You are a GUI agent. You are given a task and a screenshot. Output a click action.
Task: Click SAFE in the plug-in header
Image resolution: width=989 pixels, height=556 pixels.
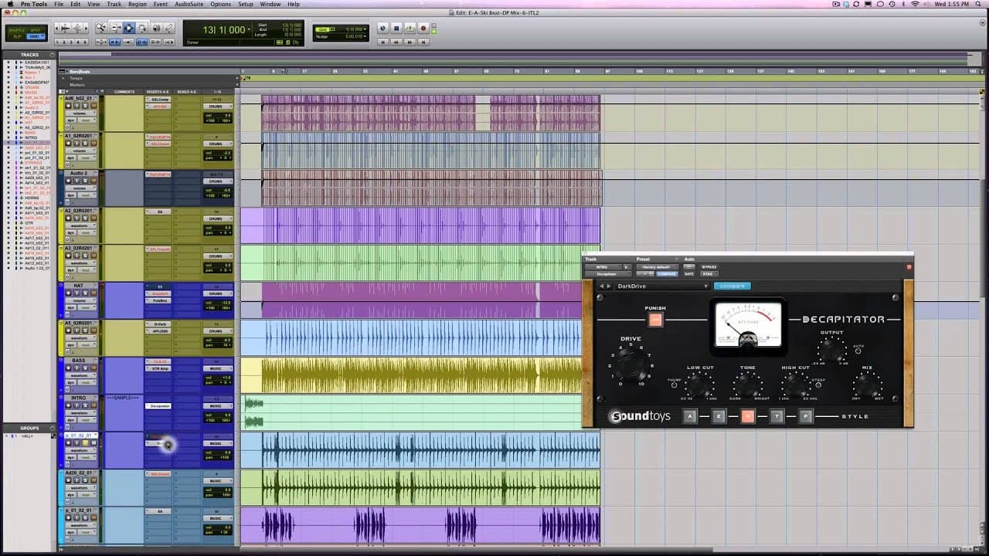(689, 274)
